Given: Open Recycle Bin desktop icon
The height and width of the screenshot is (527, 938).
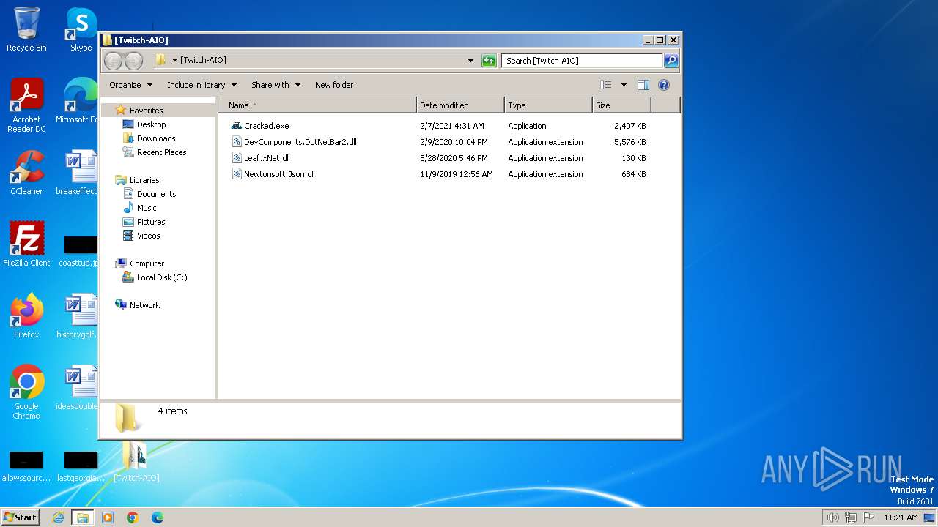Looking at the screenshot, I should coord(26,29).
